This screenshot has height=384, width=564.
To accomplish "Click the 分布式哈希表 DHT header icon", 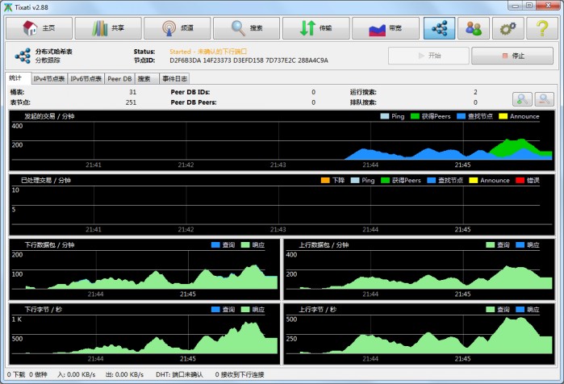I will click(x=23, y=56).
